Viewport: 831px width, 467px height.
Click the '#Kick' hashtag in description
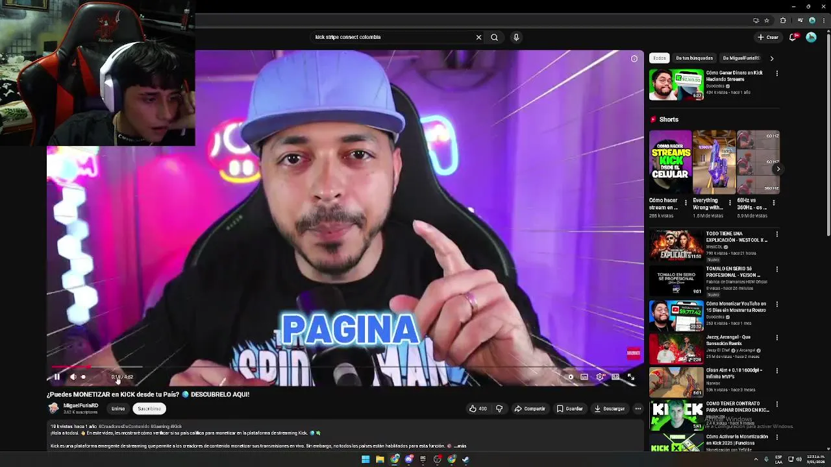point(176,426)
